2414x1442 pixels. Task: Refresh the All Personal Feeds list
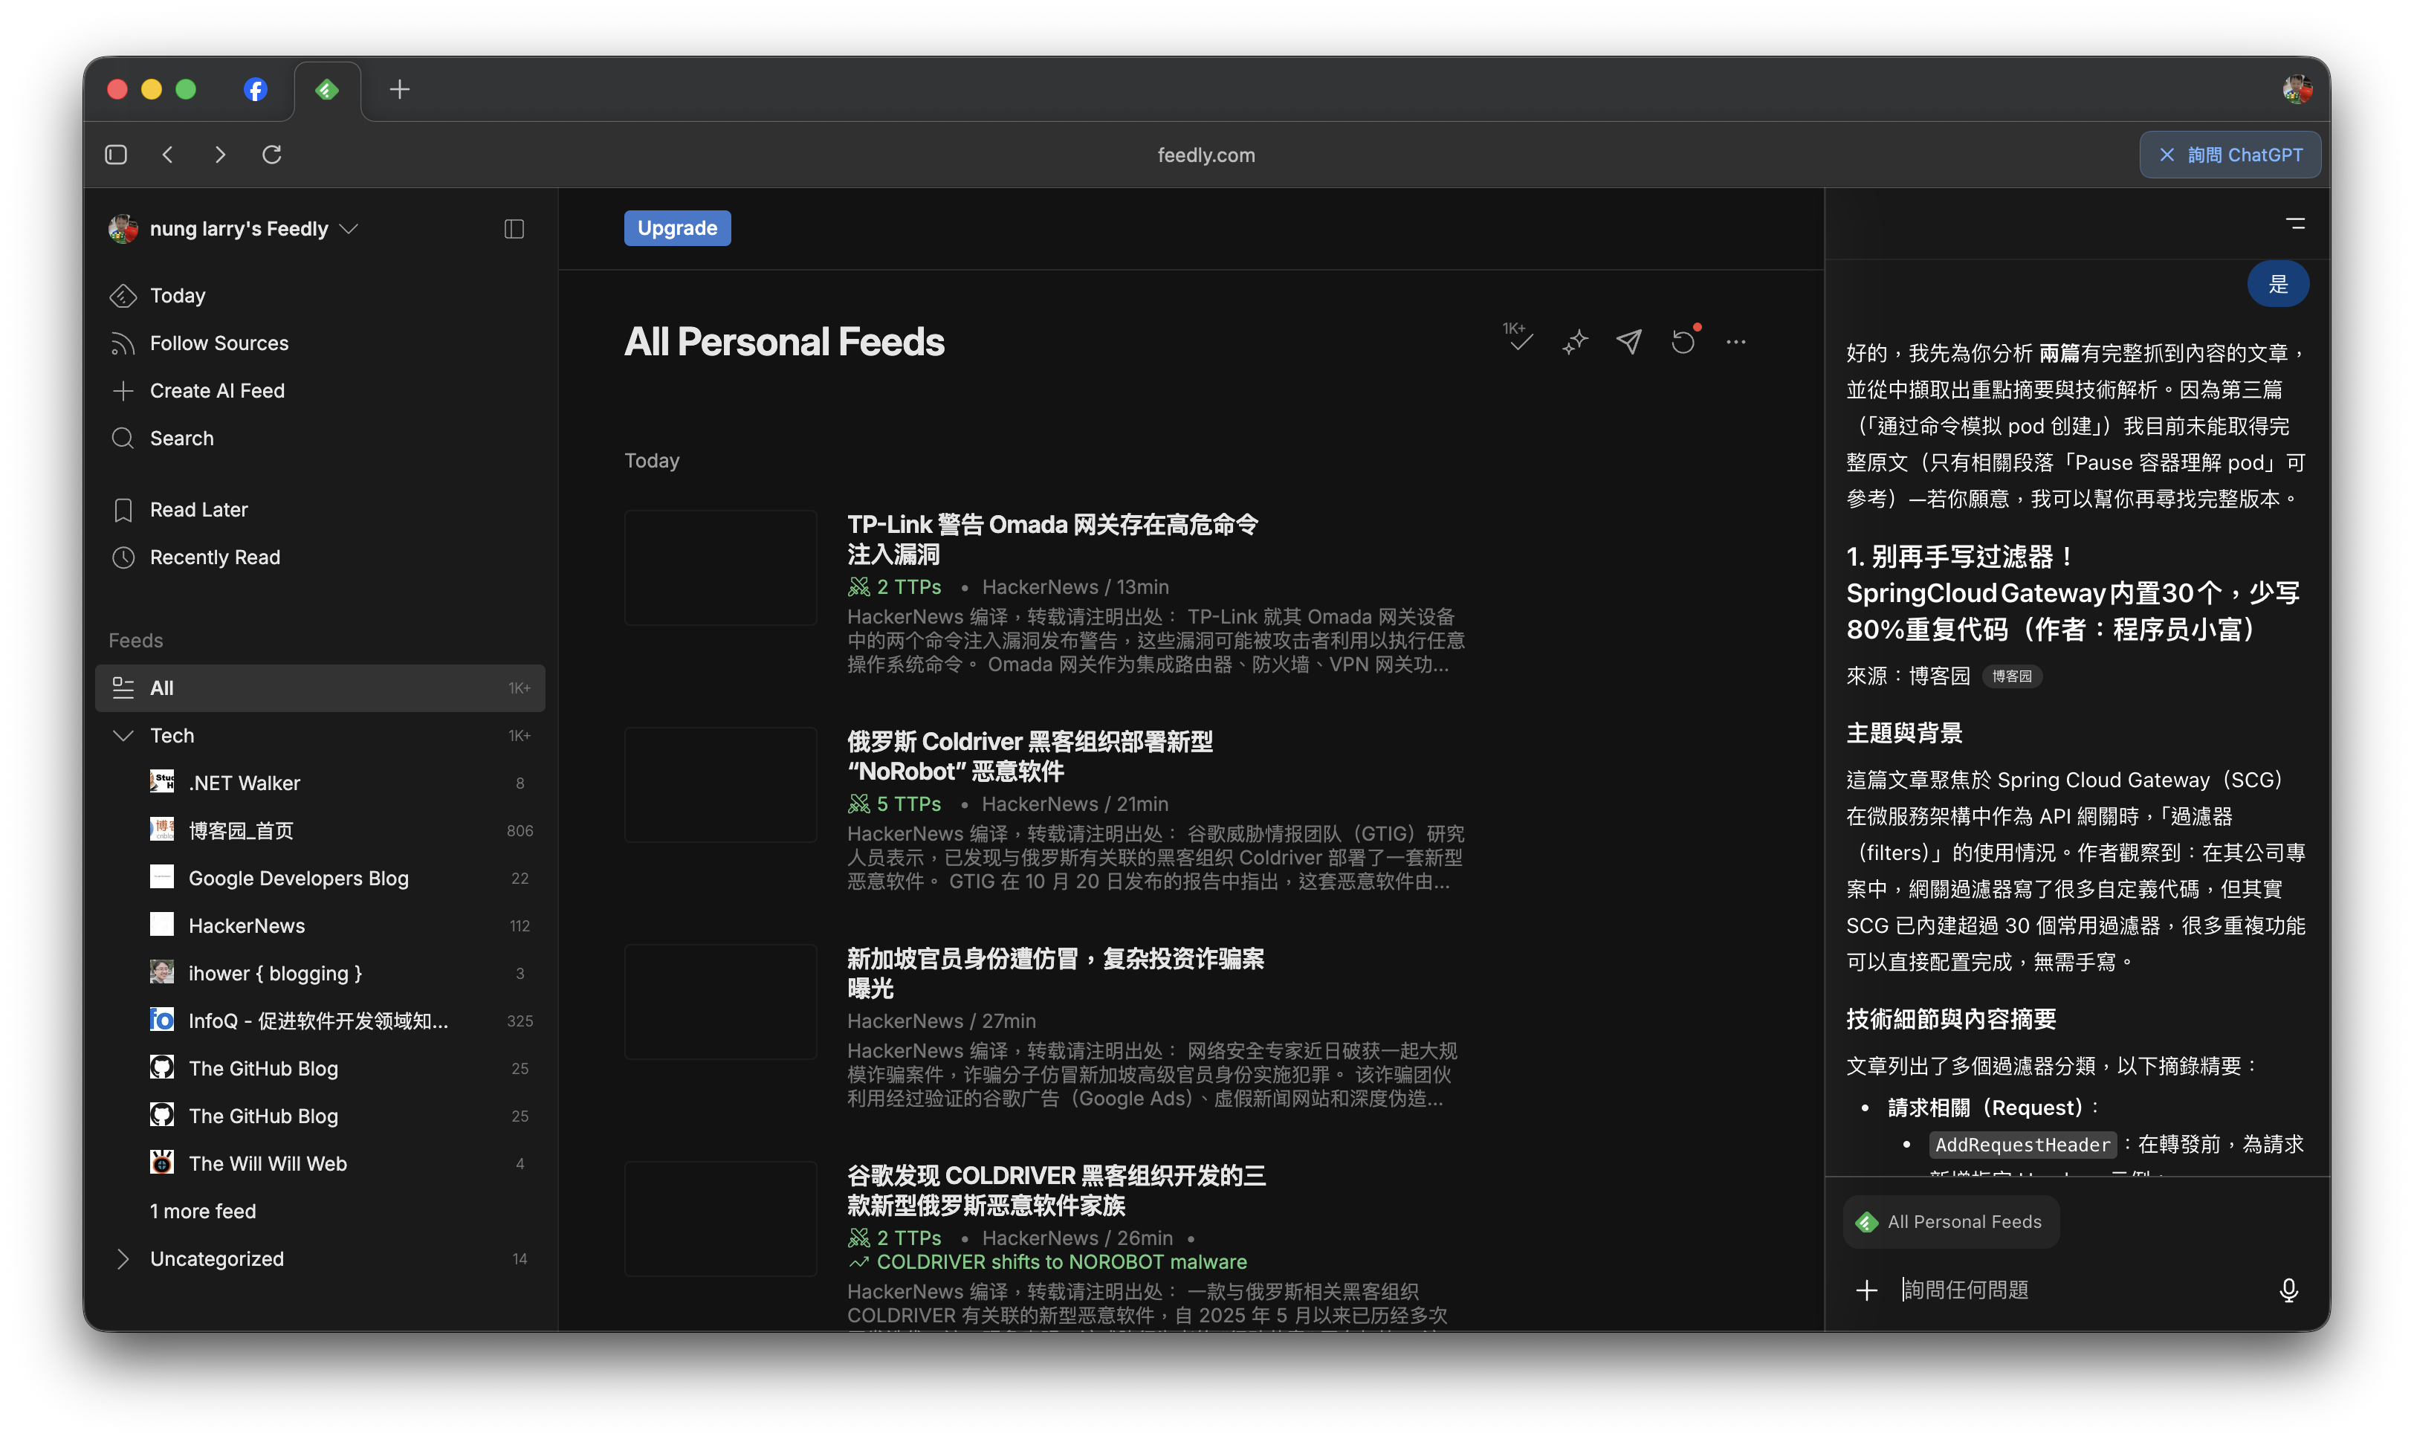tap(1683, 342)
